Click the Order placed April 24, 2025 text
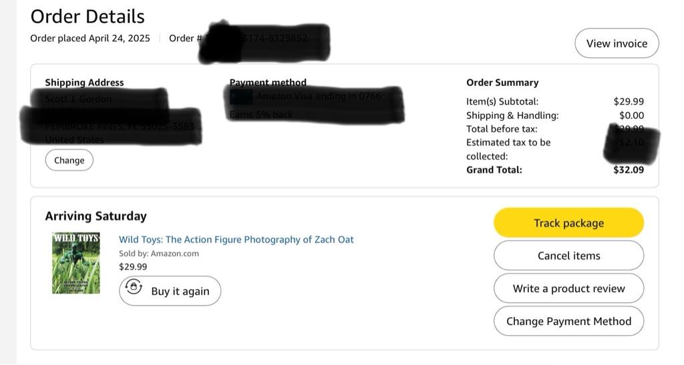The height and width of the screenshot is (365, 684). click(90, 38)
